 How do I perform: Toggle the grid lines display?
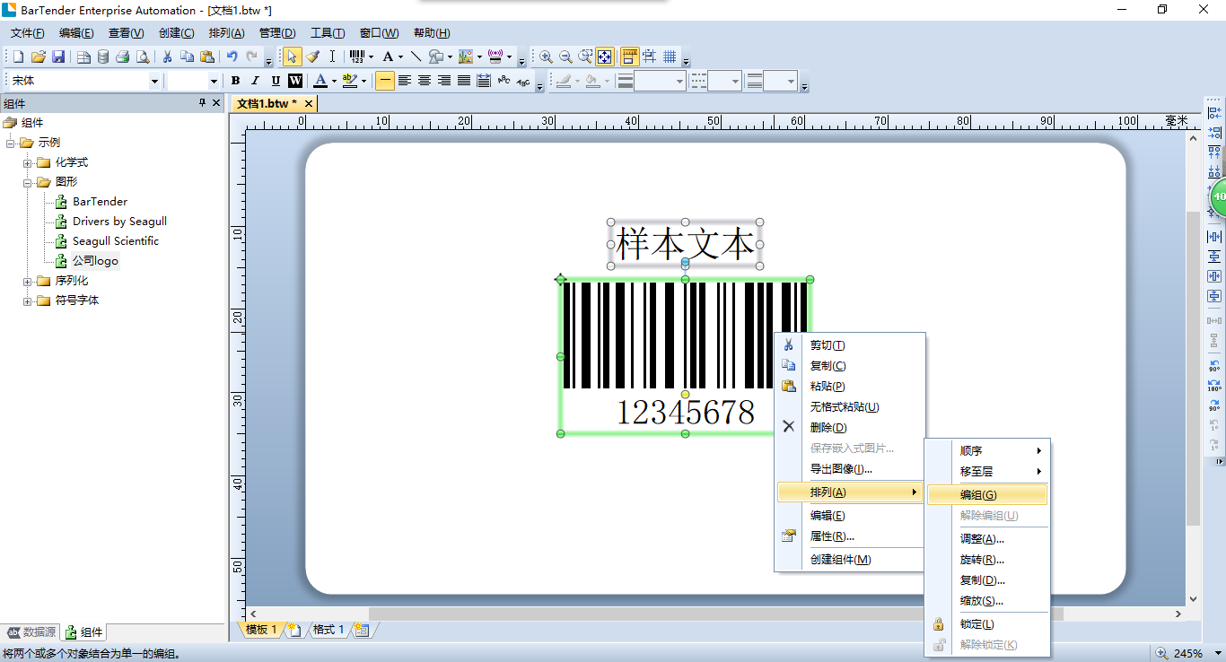point(670,57)
